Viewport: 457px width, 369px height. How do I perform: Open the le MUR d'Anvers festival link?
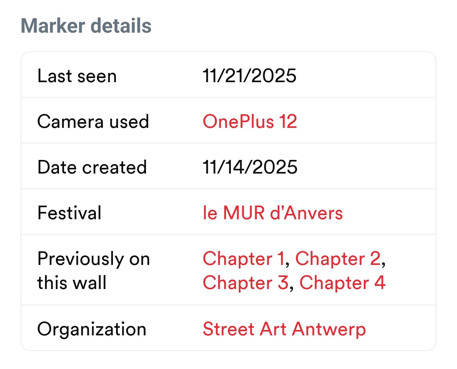(273, 213)
